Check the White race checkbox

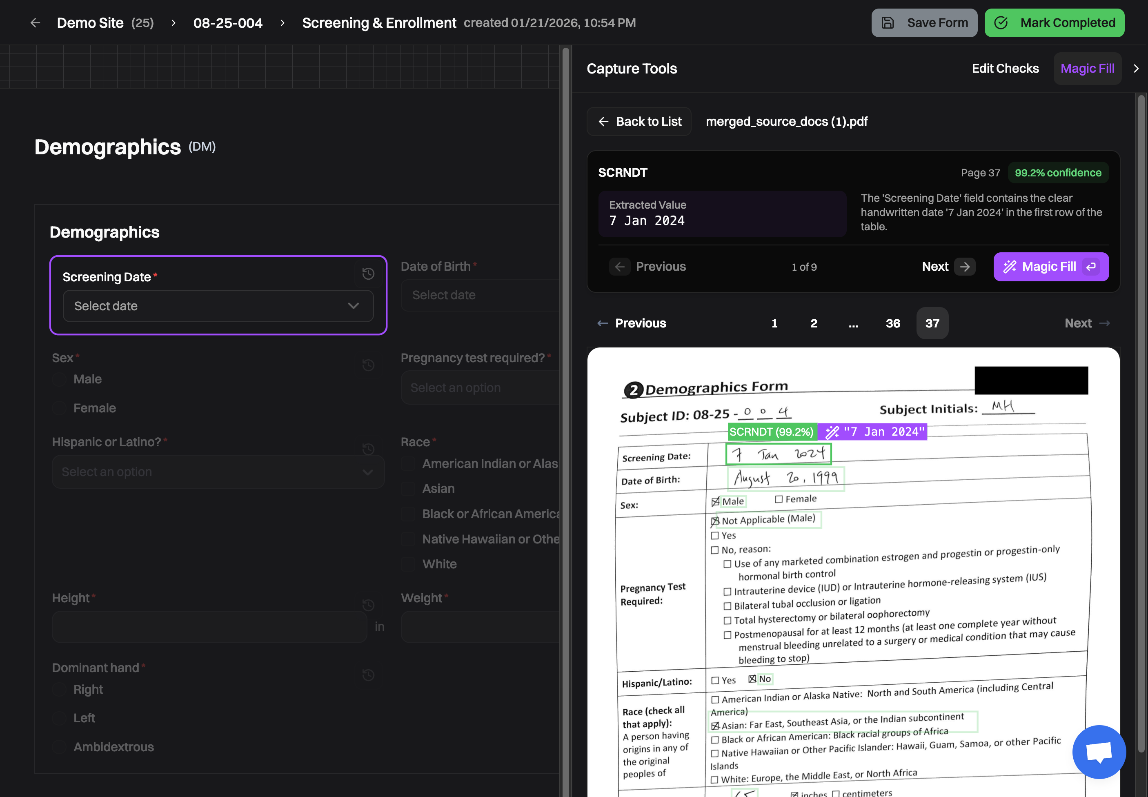(409, 564)
